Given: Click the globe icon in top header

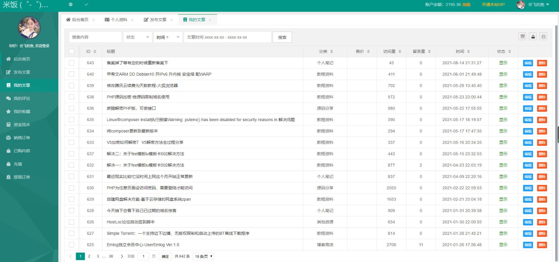Looking at the screenshot, I should (x=71, y=5).
